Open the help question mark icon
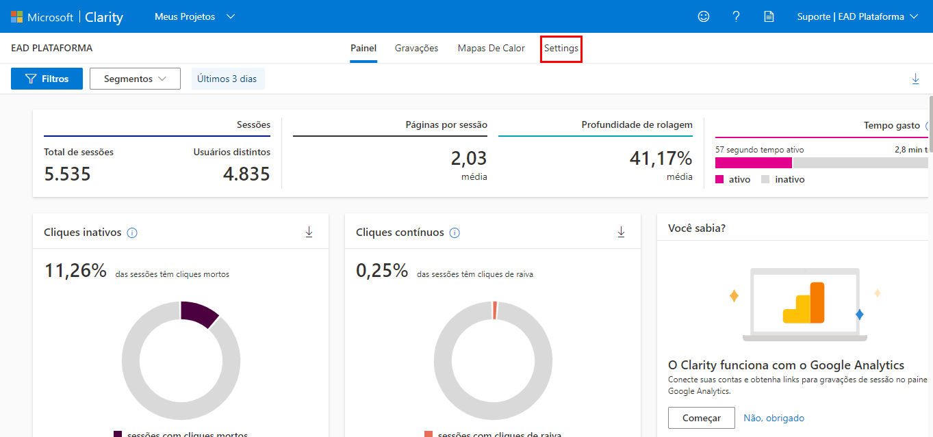 (737, 16)
